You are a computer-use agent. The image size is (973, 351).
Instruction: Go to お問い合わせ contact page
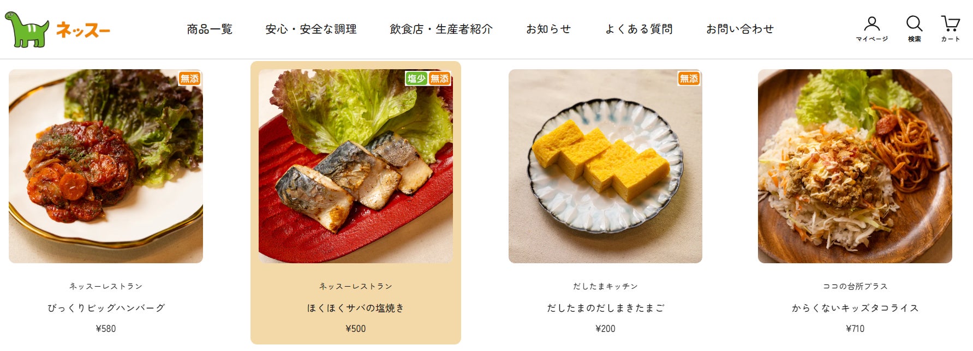pos(740,29)
